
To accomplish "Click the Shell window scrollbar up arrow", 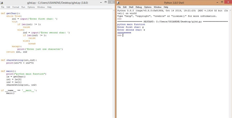I will (230, 11).
